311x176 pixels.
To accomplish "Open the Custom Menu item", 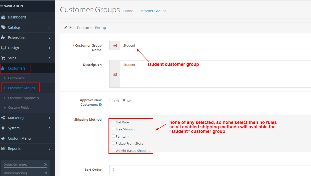I will click(27, 138).
